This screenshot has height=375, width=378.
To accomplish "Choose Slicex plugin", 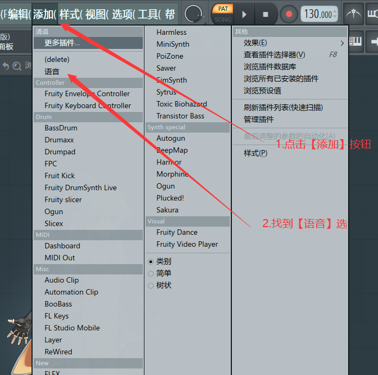I will coord(88,223).
